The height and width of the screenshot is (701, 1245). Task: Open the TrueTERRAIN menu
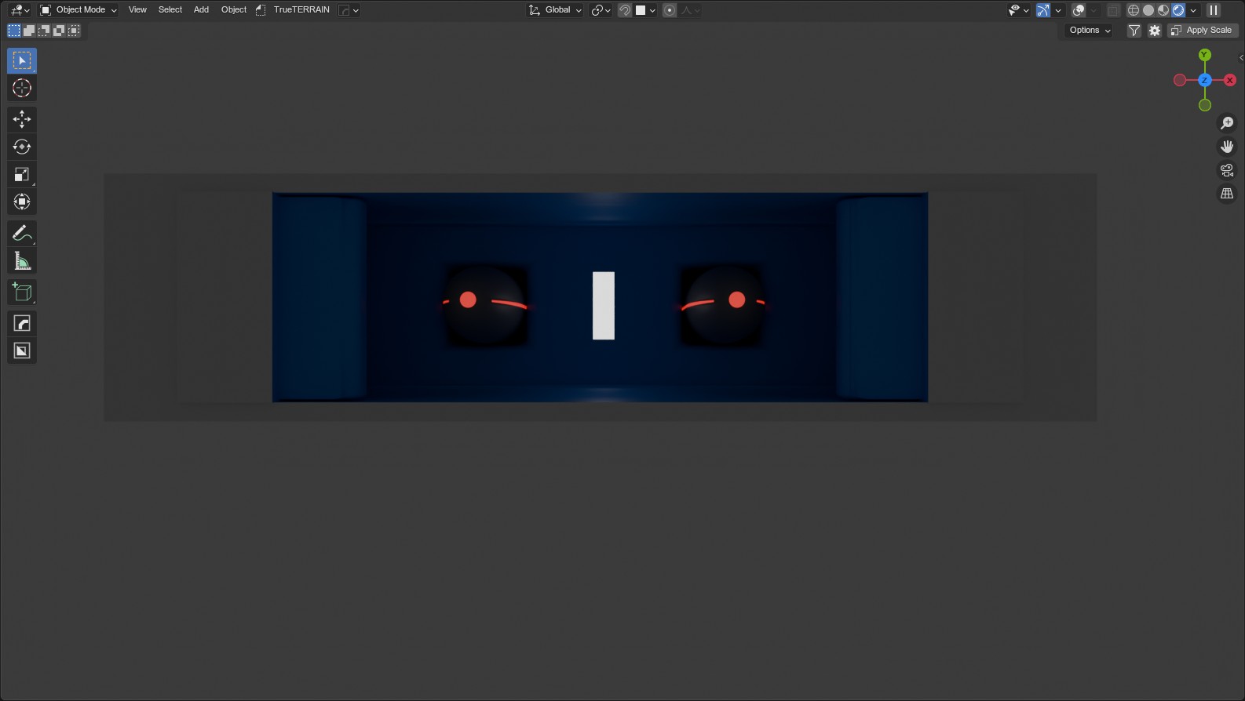pyautogui.click(x=301, y=10)
